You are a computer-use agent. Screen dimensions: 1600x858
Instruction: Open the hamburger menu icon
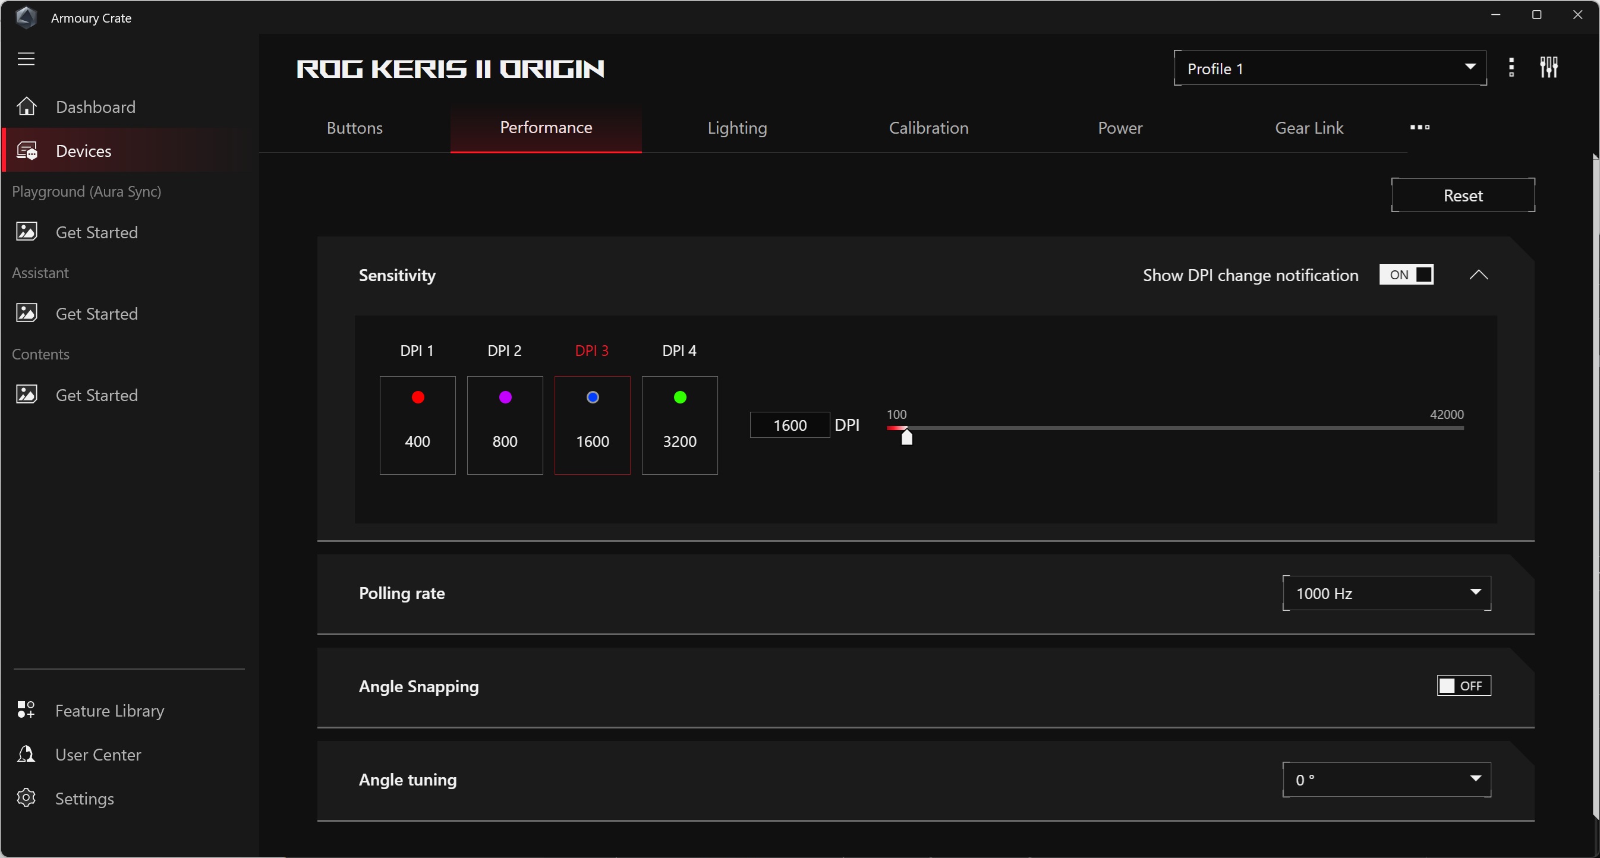click(26, 59)
